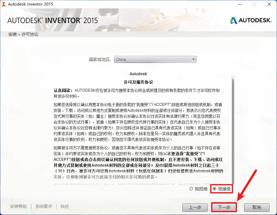Open the 安装帮助 installation help link
Image resolution: width=277 pixels, height=215 pixels.
click(18, 206)
